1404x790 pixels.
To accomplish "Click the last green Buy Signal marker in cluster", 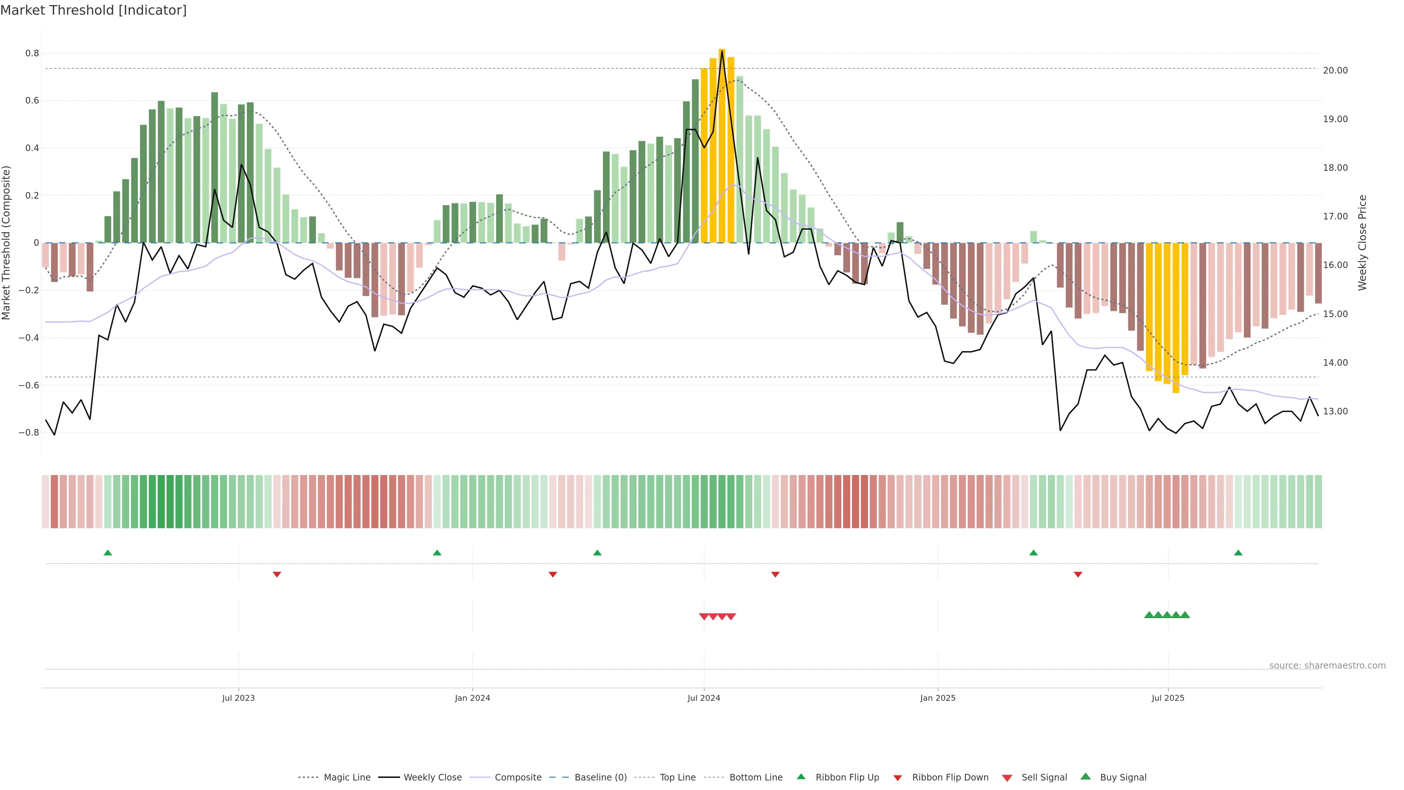I will 1185,615.
